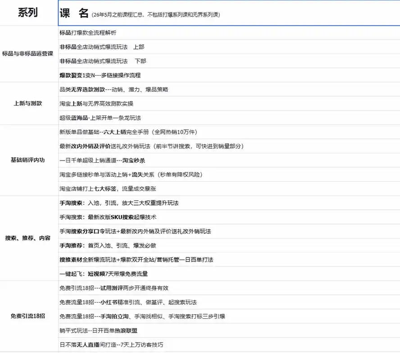Select the 系列 header cell
The height and width of the screenshot is (353, 400).
29,13
